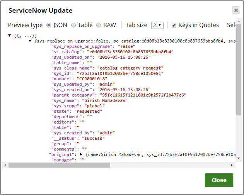Click the "sys_updated_on" value 2016-05-16 13:08:26

[124, 57]
